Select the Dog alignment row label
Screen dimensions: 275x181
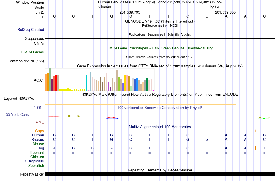click(x=41, y=148)
